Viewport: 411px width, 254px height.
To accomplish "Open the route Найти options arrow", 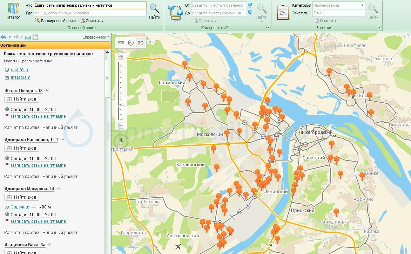I will pos(262,21).
